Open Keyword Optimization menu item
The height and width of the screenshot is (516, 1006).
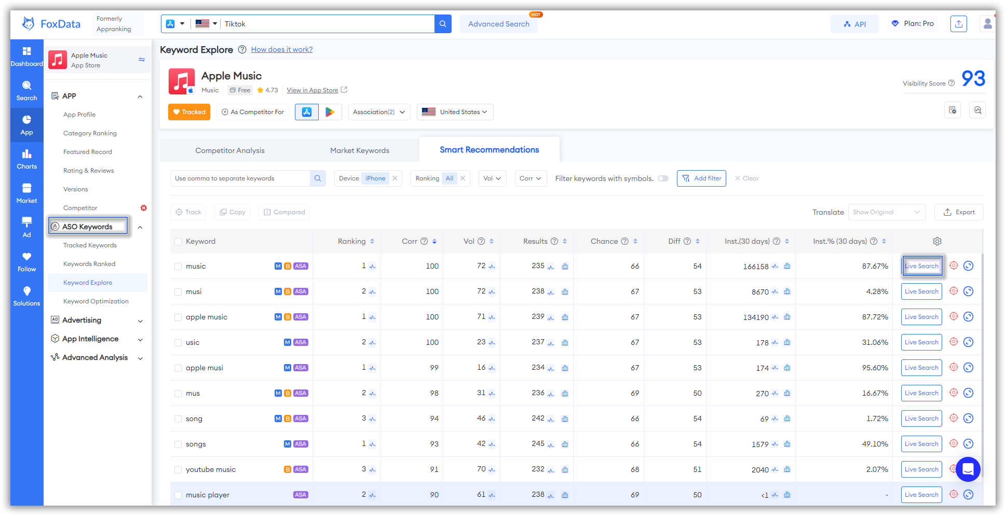point(96,301)
